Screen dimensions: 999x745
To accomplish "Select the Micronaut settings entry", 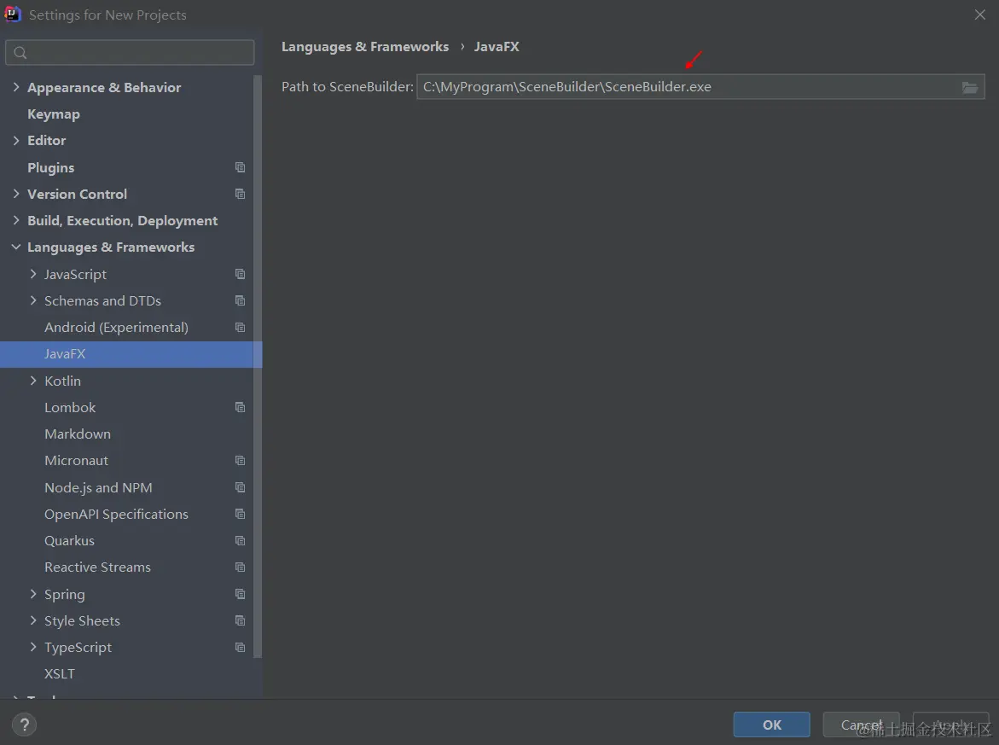I will pos(77,461).
